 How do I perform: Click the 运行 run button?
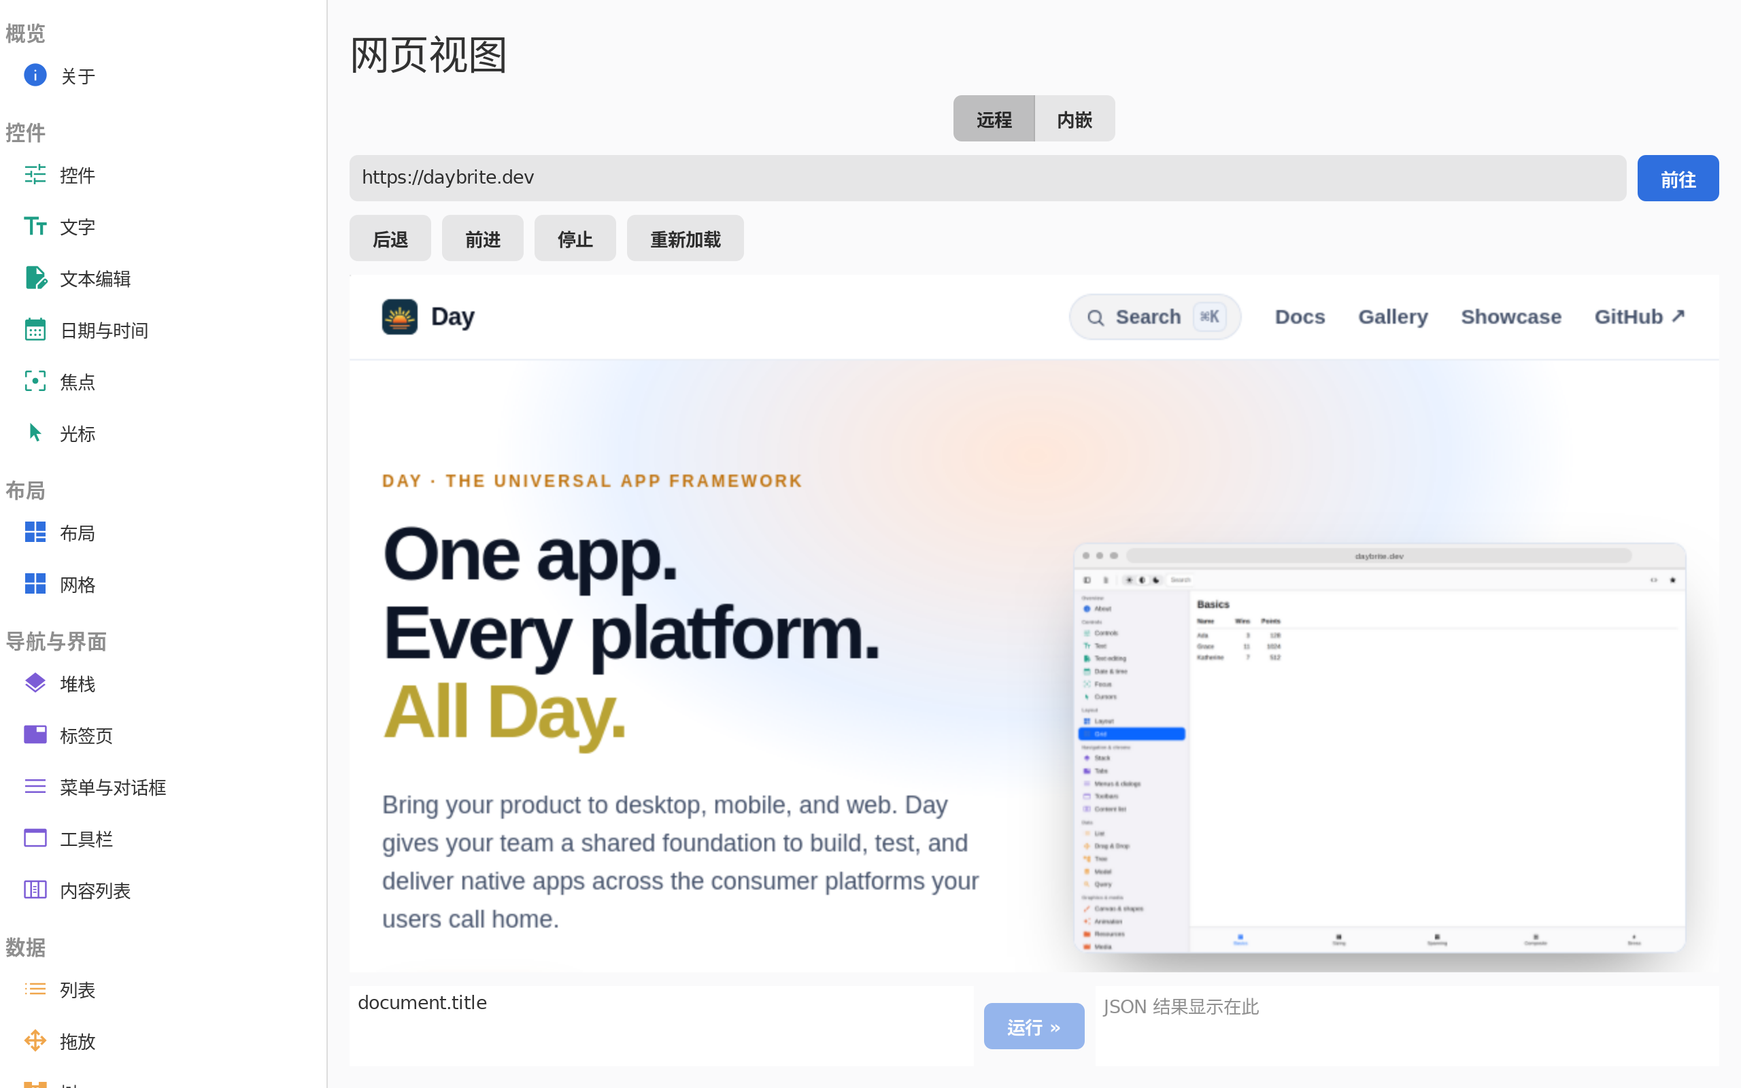(x=1034, y=1026)
